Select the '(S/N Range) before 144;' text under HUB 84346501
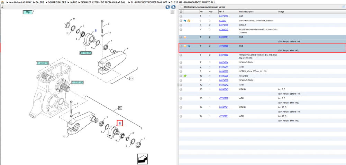The width and height of the screenshot is (346, 165). click(x=289, y=41)
